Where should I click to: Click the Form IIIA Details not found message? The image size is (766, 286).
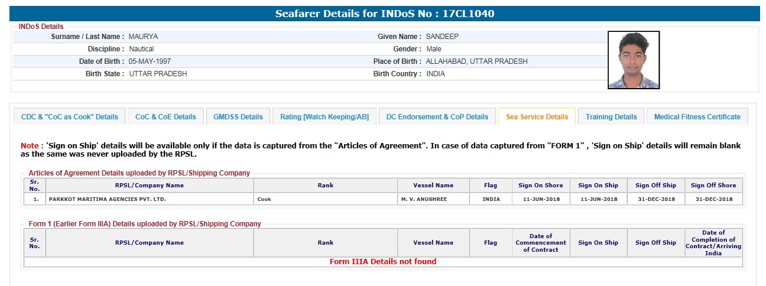pos(383,262)
